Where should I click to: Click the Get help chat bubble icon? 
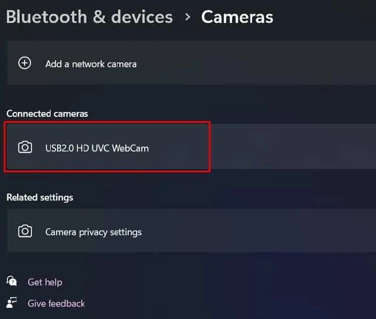coord(12,281)
